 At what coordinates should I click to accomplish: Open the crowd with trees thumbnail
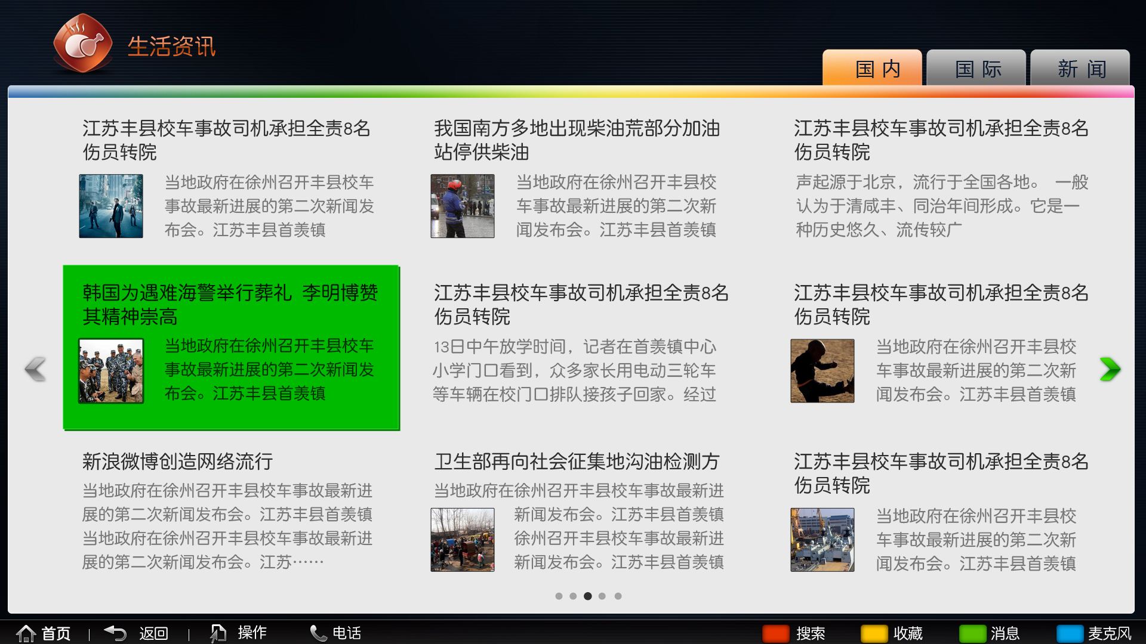[x=463, y=540]
